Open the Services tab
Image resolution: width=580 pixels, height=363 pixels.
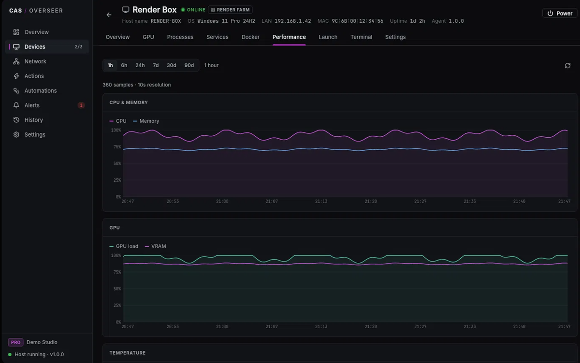coord(217,37)
